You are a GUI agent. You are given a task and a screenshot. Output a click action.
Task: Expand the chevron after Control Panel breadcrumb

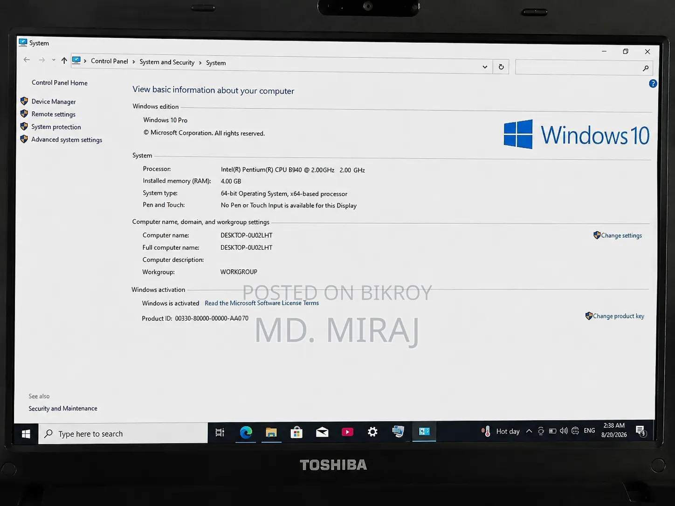[x=134, y=62]
